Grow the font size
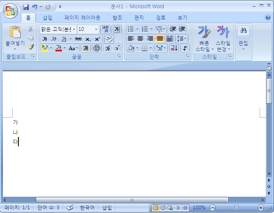Screen dimensions: 274x213 coord(107,48)
